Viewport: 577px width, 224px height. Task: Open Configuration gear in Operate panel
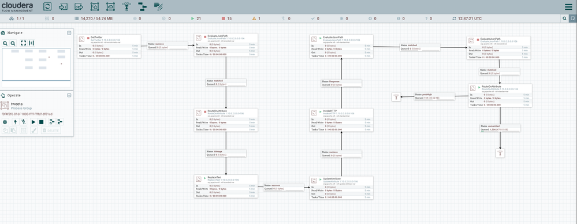point(5,122)
